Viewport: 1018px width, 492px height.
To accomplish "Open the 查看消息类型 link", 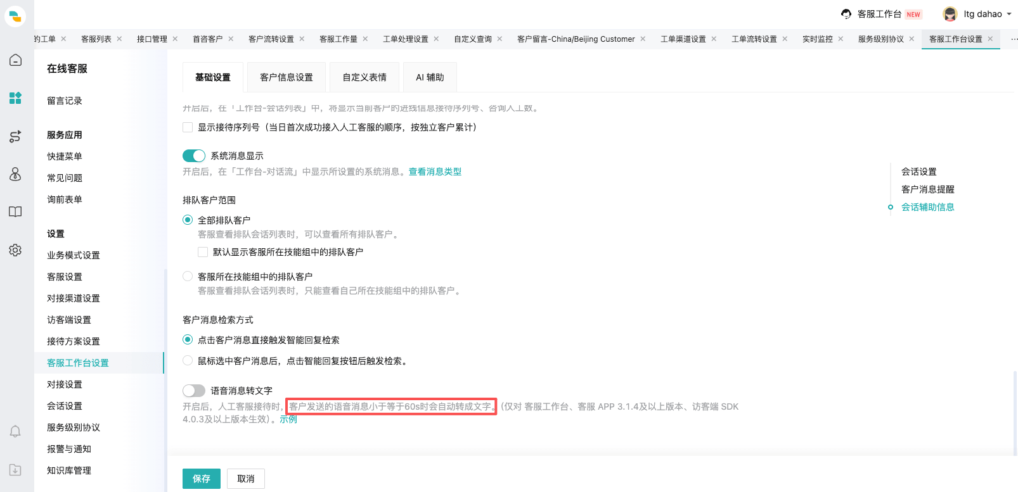I will 435,172.
